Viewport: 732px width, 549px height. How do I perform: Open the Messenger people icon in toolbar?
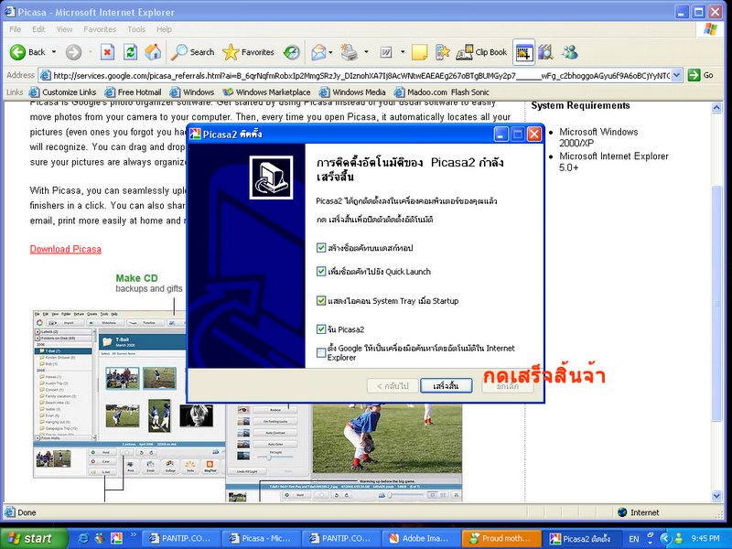(569, 52)
